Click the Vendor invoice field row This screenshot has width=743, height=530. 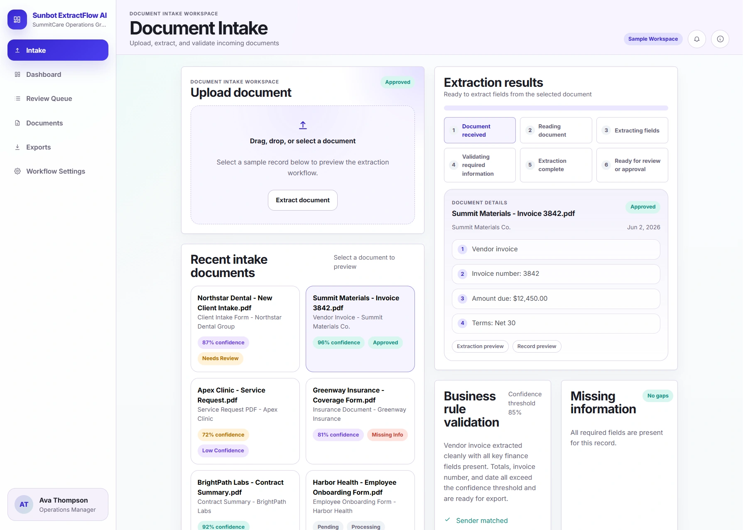556,249
